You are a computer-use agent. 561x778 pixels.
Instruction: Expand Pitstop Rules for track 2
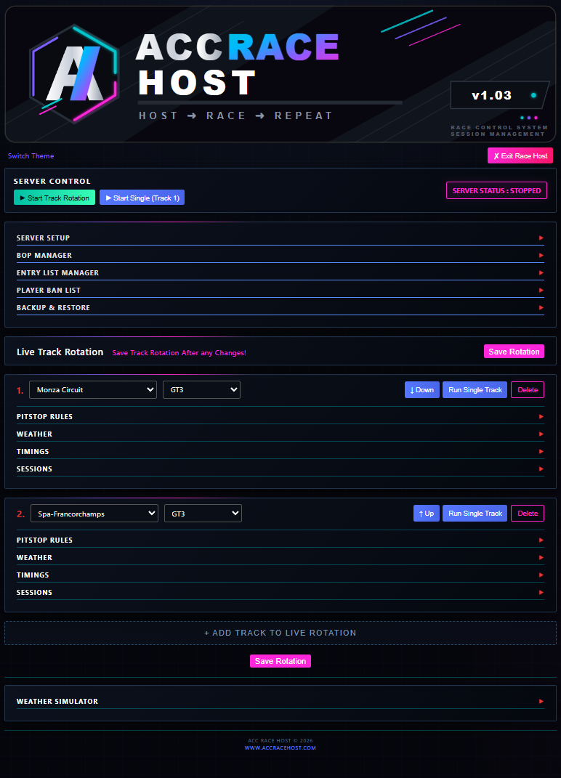280,540
